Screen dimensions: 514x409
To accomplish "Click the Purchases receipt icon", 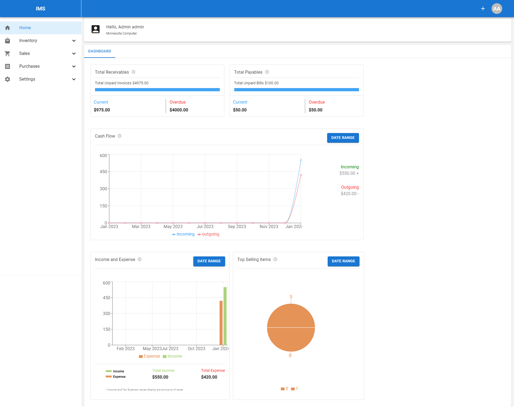I will (7, 66).
